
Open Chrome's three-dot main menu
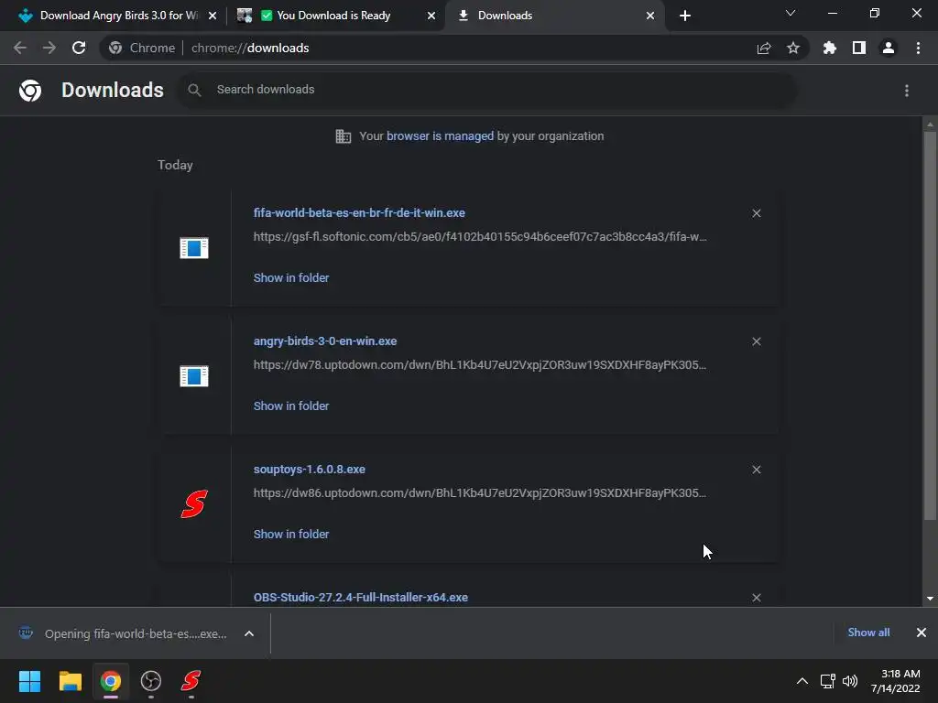(x=918, y=48)
